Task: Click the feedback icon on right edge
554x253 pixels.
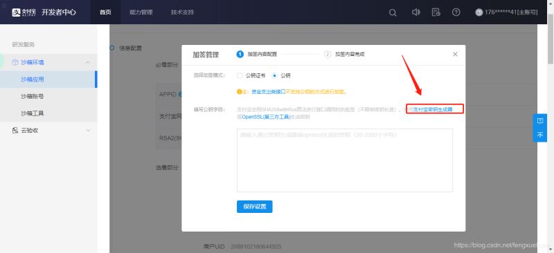Action: [540, 121]
